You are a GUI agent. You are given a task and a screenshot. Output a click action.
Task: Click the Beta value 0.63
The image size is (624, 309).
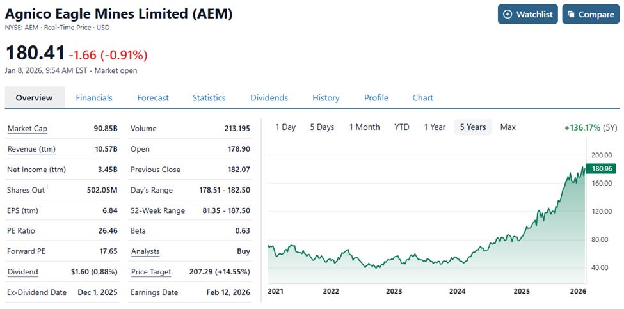[x=243, y=231]
